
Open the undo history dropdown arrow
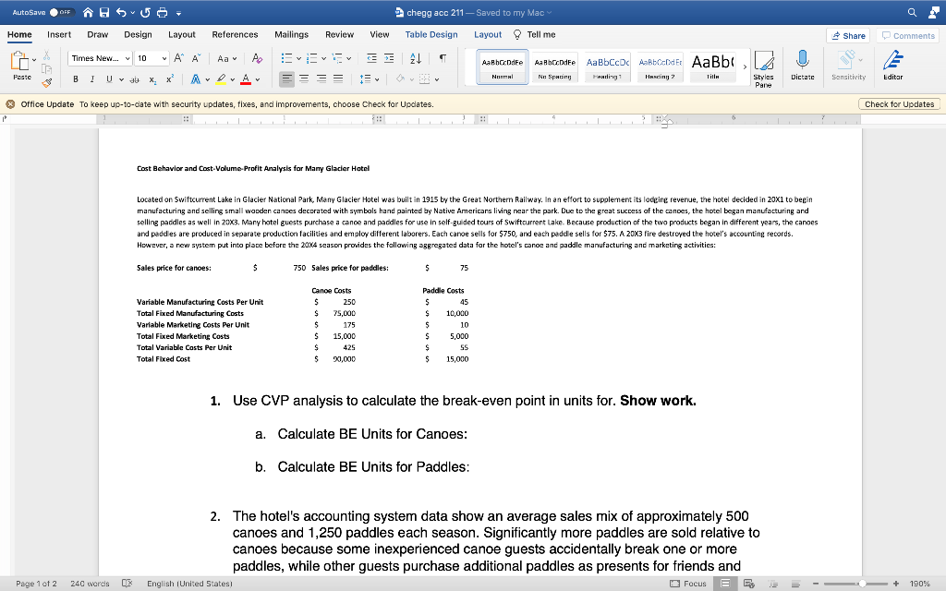coord(133,13)
